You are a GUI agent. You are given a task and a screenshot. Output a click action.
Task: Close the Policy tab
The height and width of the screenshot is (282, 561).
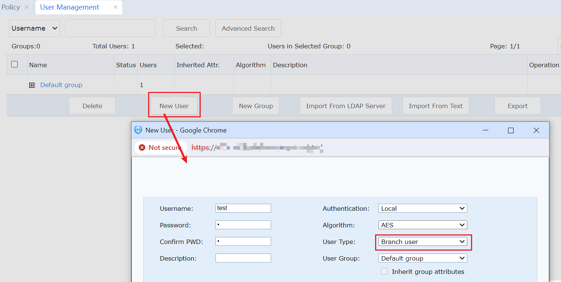pyautogui.click(x=27, y=7)
